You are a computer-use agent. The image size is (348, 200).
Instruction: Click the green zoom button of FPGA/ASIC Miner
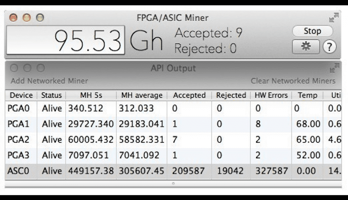click(40, 18)
